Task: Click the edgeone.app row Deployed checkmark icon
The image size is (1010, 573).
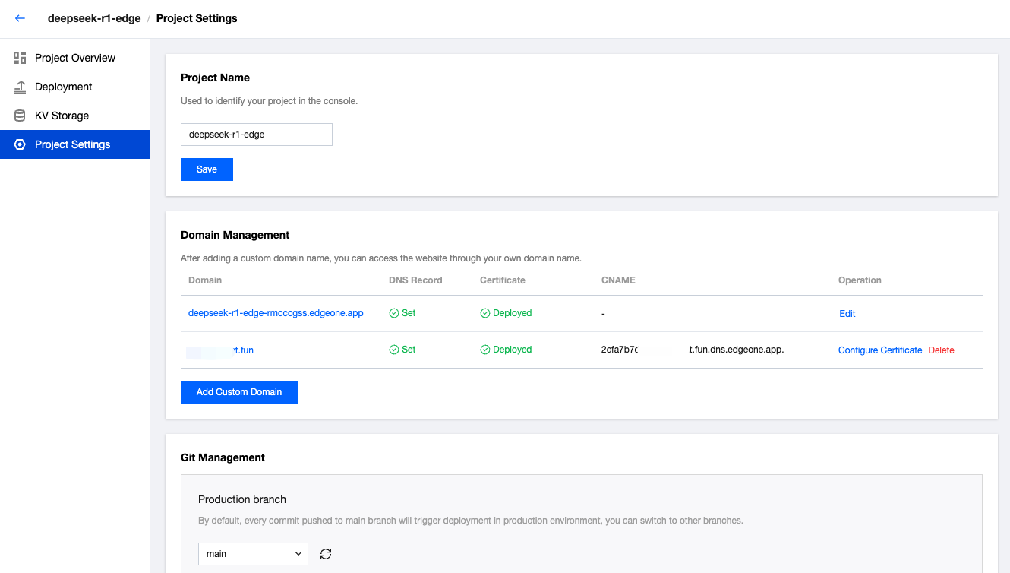Action: click(485, 313)
